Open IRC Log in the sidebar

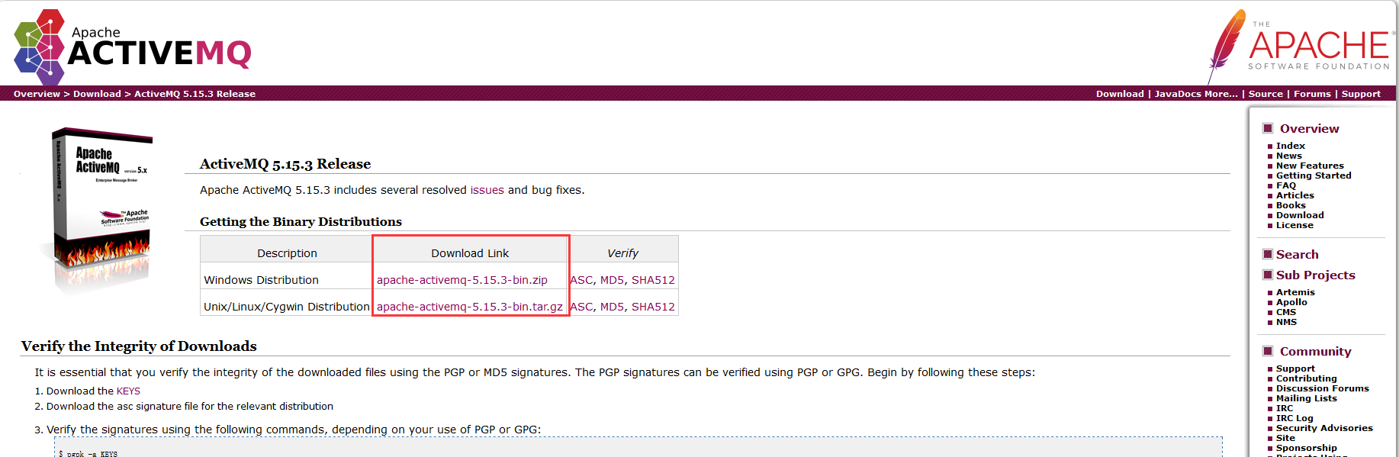[x=1294, y=418]
